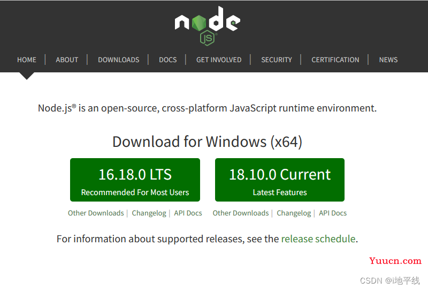Open the HOME nav item
The image size is (428, 290).
point(27,60)
